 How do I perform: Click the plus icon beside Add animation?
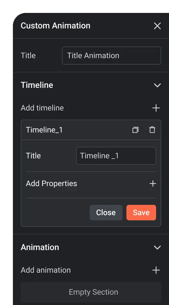click(156, 270)
